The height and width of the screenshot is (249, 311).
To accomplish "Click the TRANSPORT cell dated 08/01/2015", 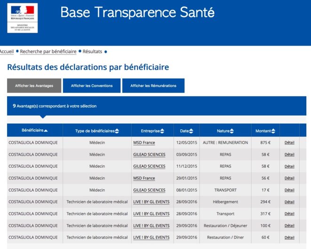I will pyautogui.click(x=225, y=190).
